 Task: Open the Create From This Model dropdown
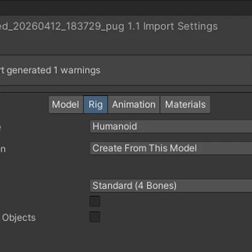171,148
